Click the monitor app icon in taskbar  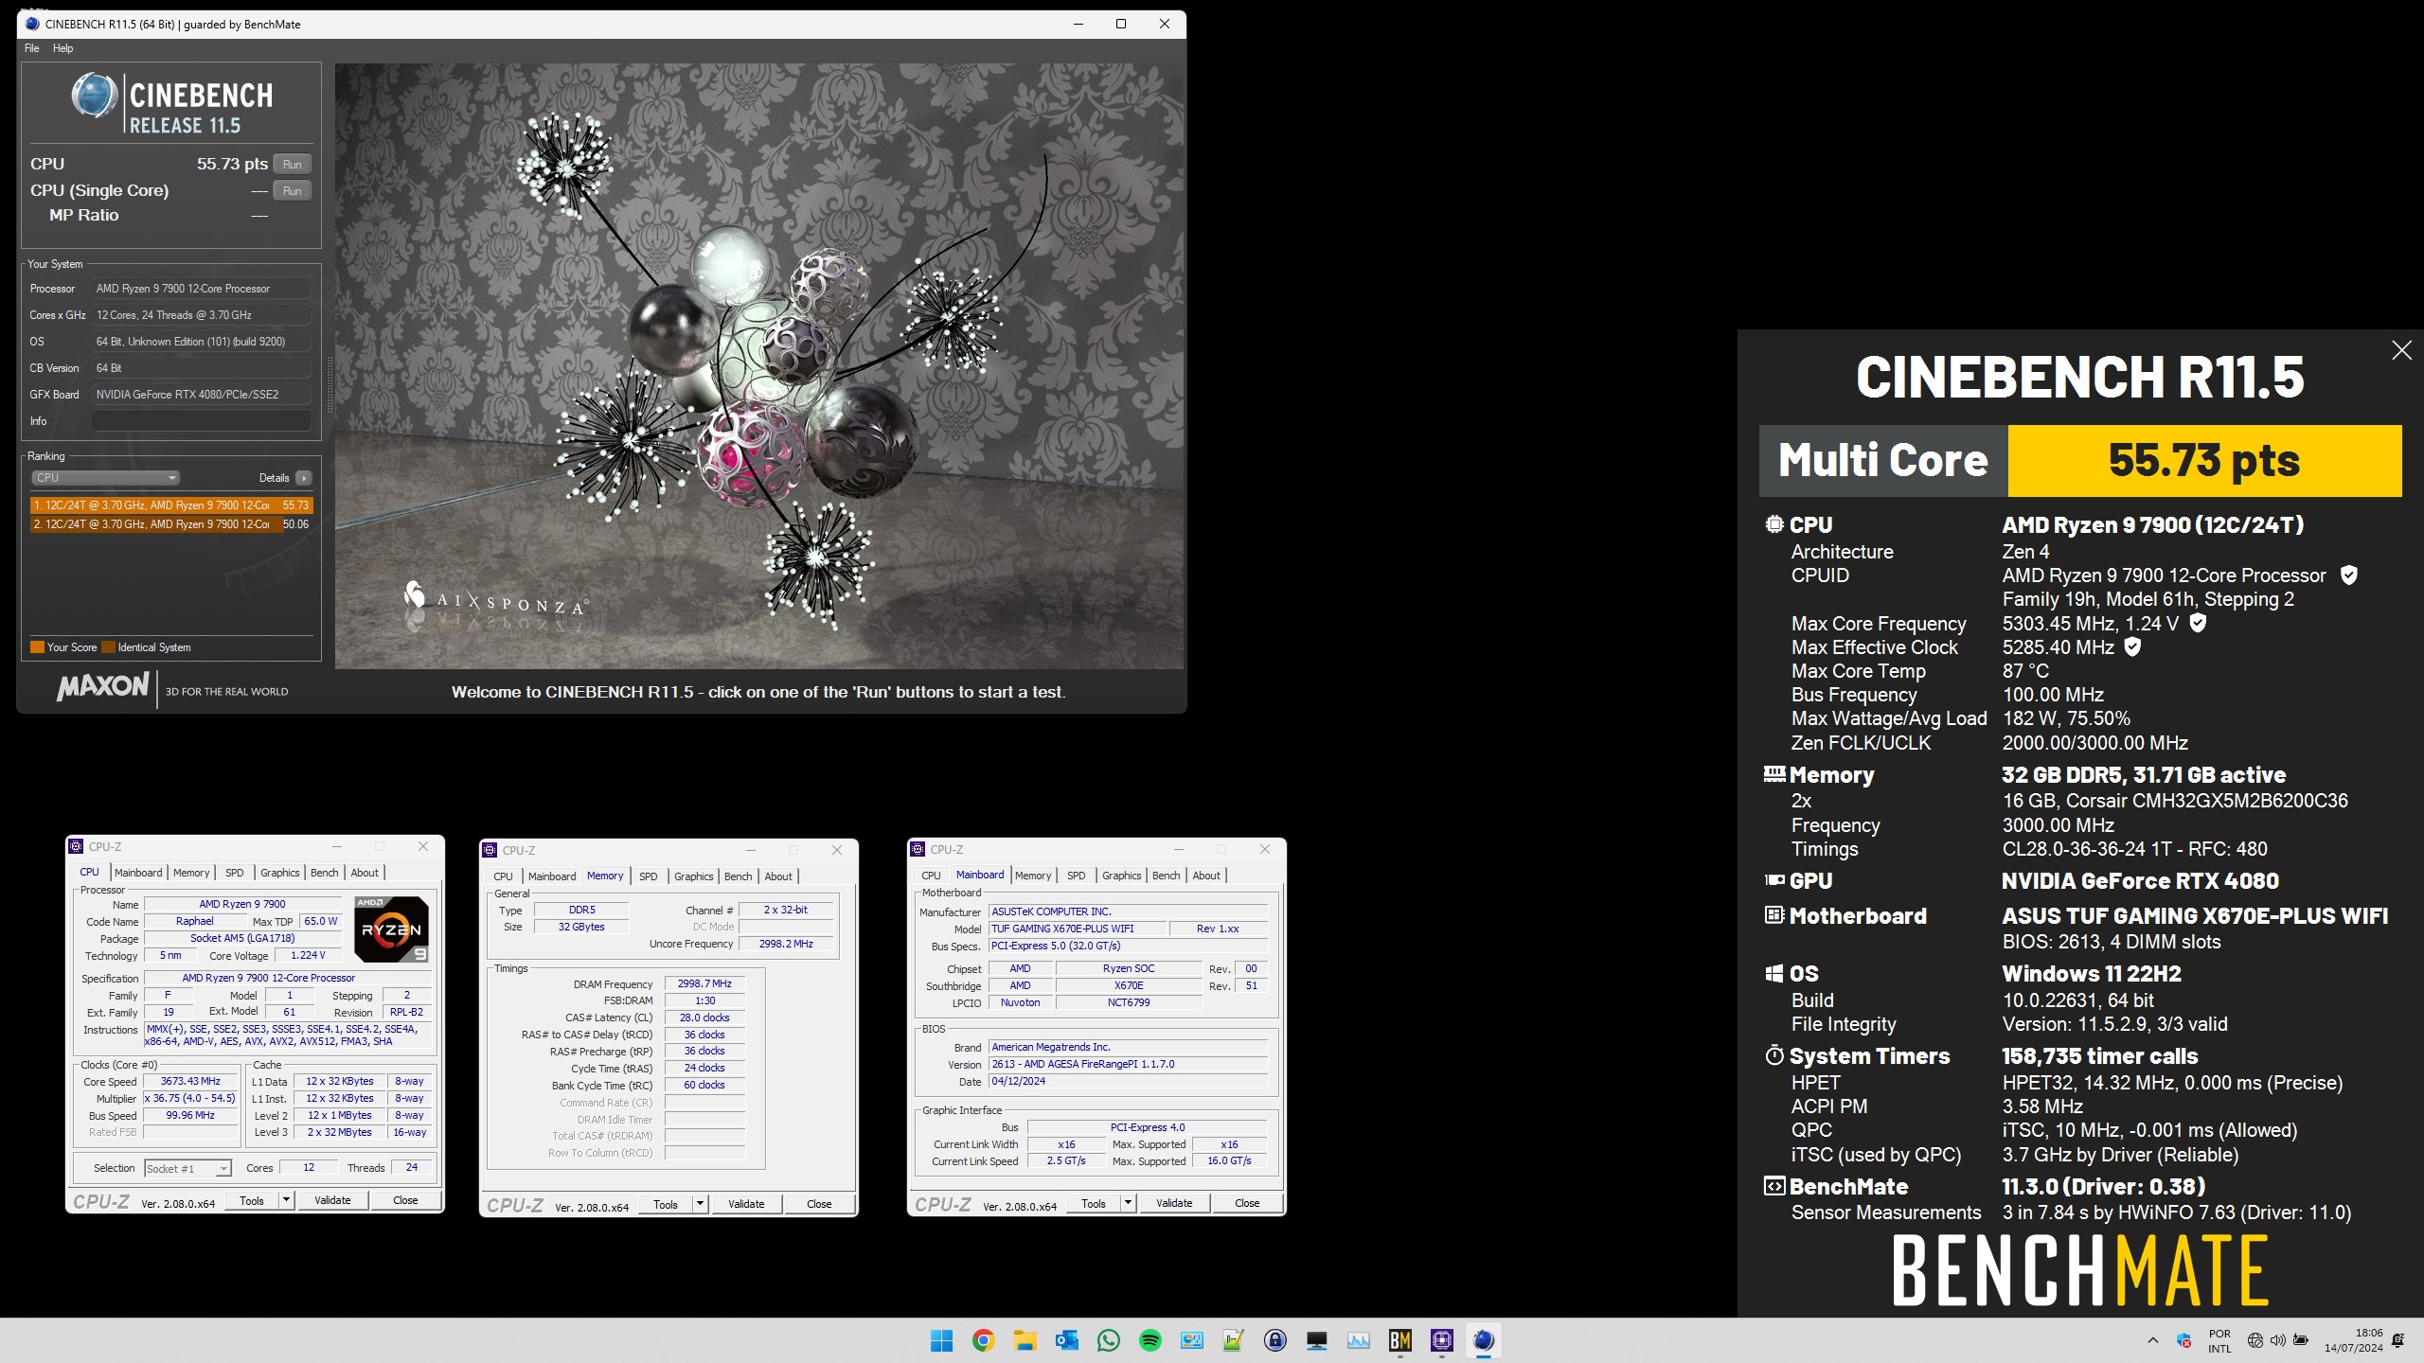1316,1340
